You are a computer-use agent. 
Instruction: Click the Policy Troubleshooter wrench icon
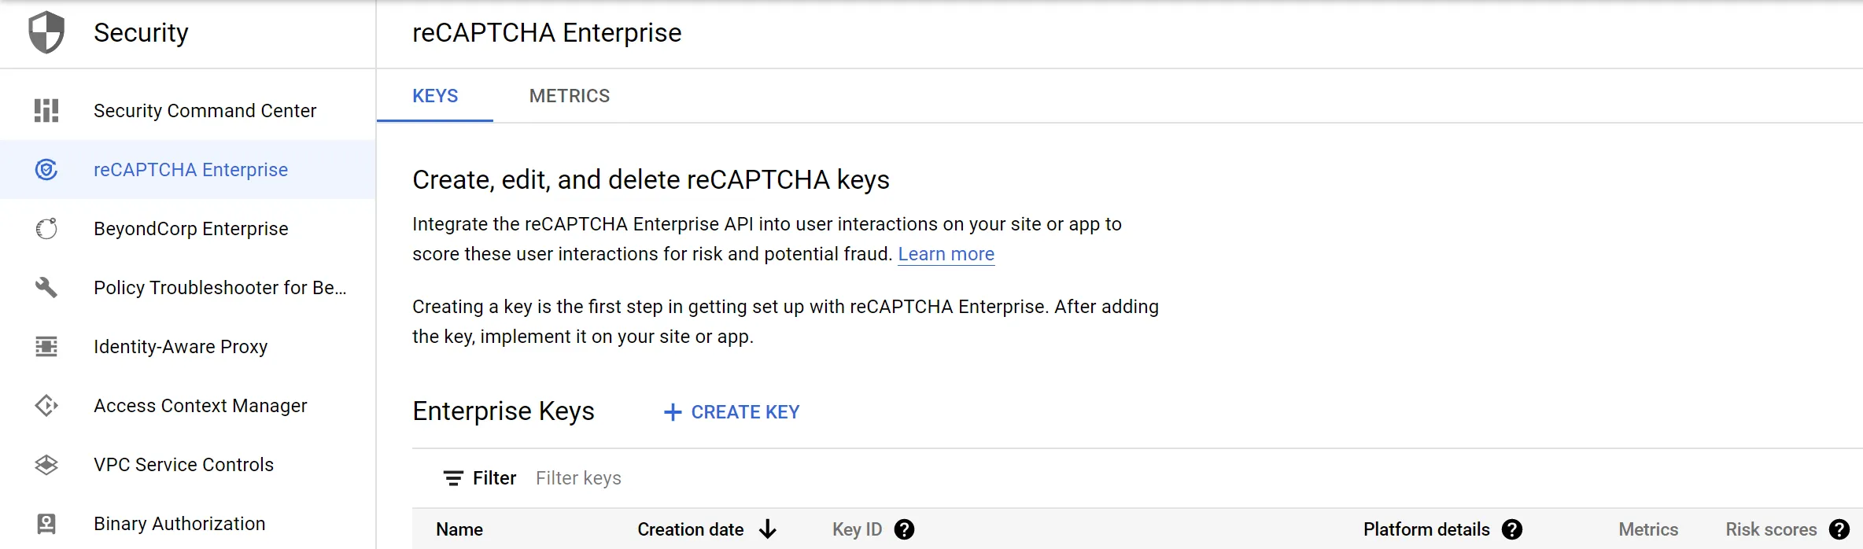(x=46, y=288)
